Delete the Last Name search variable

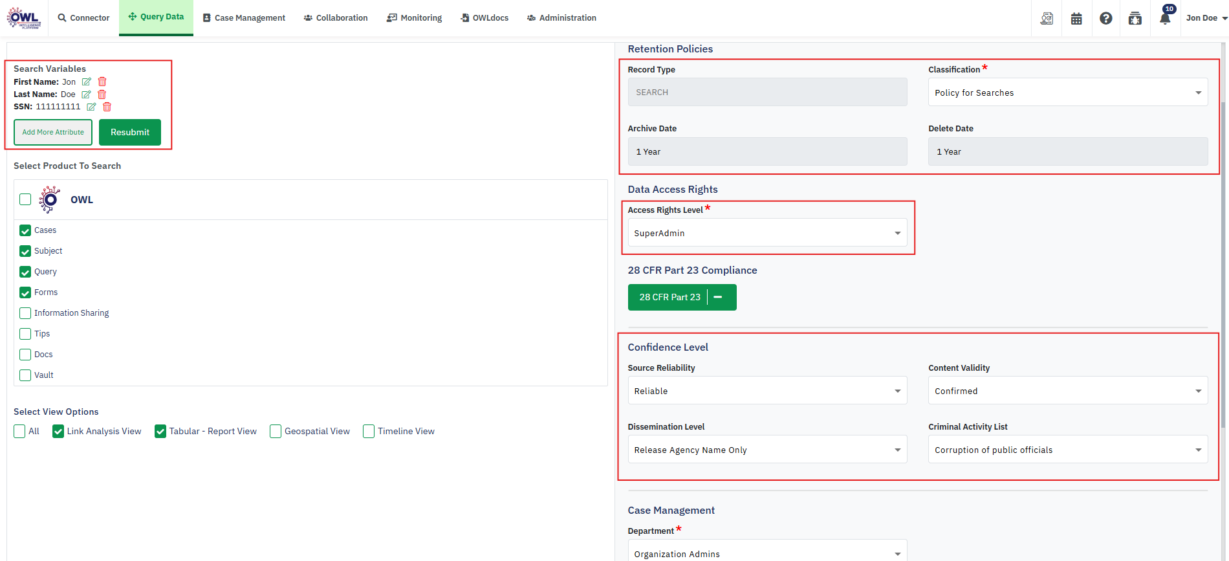pos(102,94)
